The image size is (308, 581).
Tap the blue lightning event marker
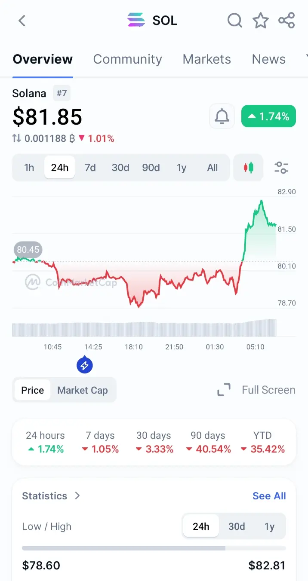coord(85,365)
